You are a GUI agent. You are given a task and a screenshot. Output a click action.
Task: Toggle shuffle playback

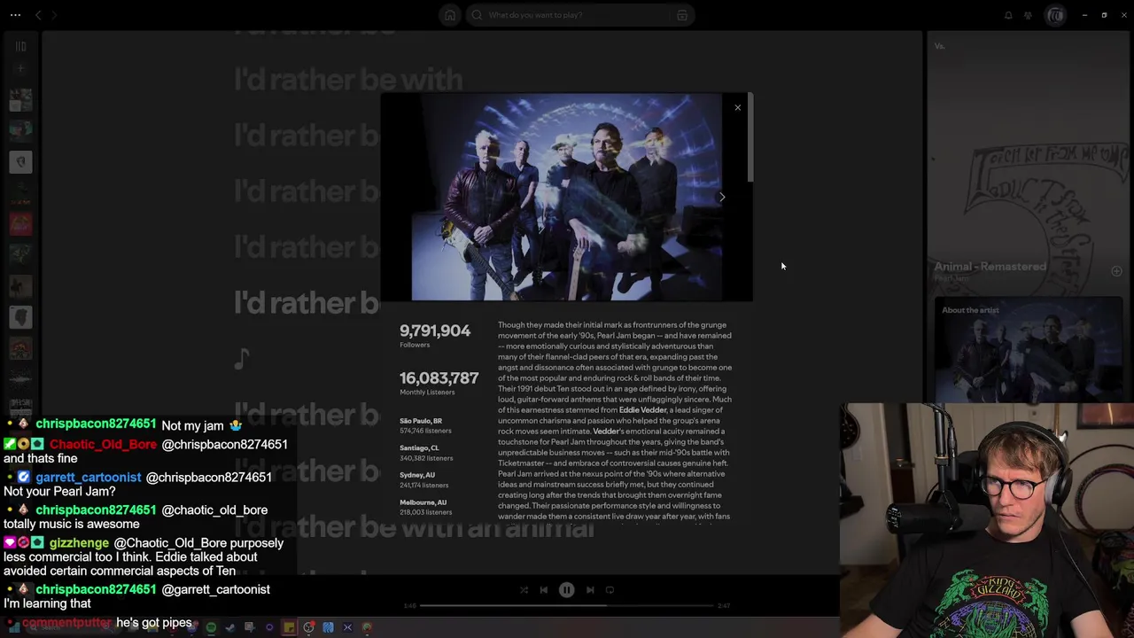coord(524,590)
